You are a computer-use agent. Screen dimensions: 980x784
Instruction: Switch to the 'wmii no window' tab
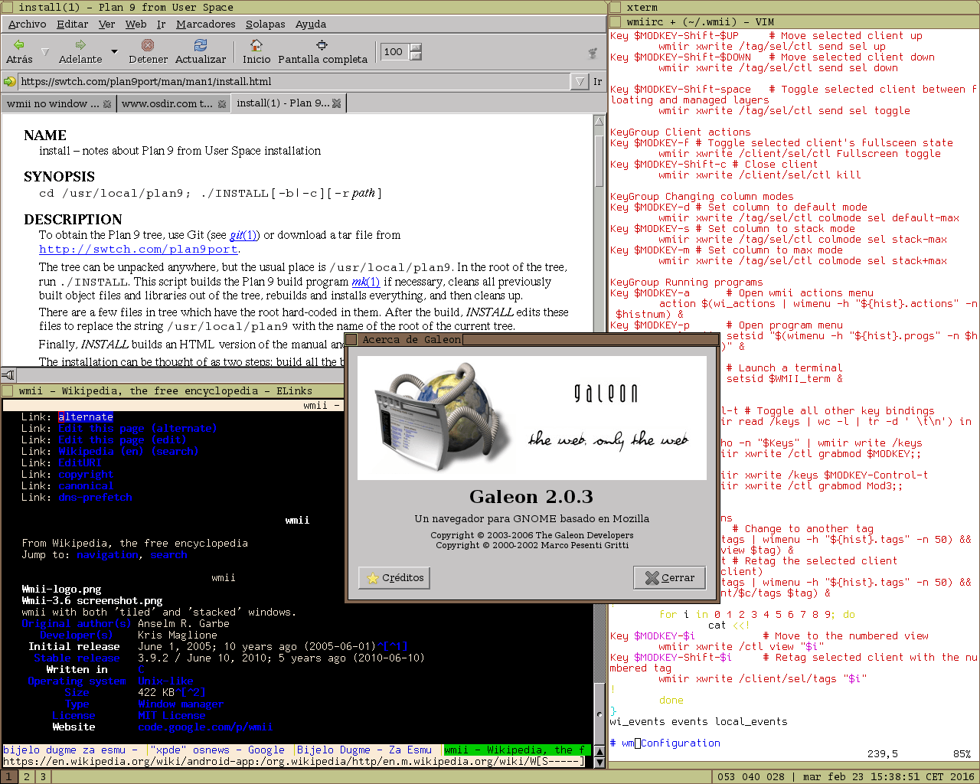[x=53, y=104]
